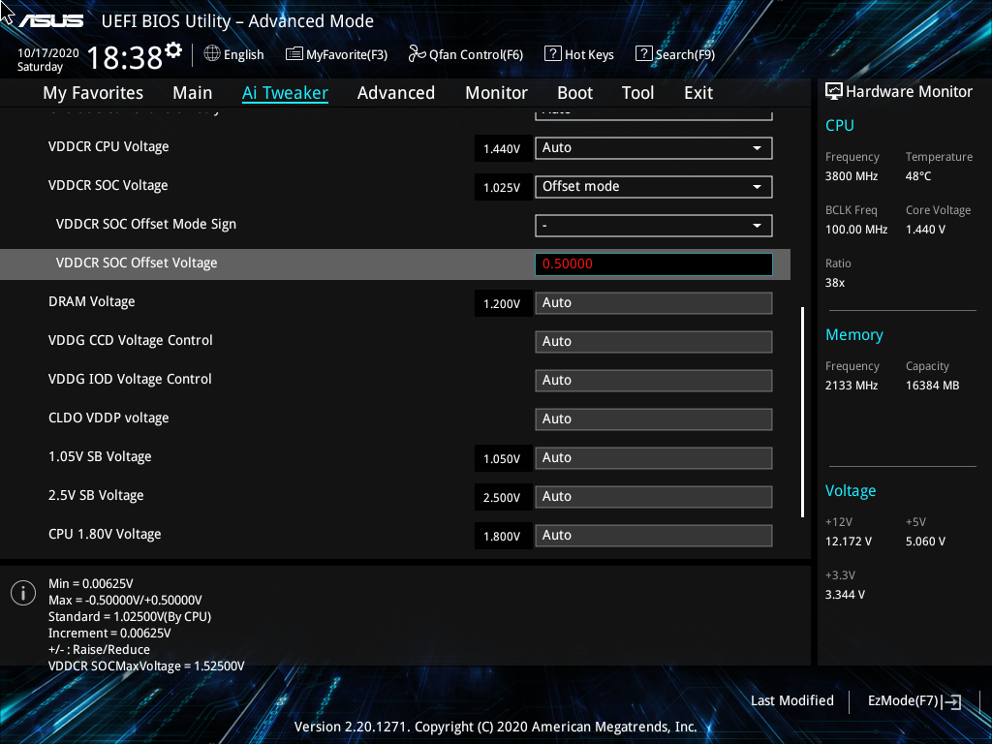Switch to the My Favorites tab
Screen dimensions: 992x744
pos(93,93)
